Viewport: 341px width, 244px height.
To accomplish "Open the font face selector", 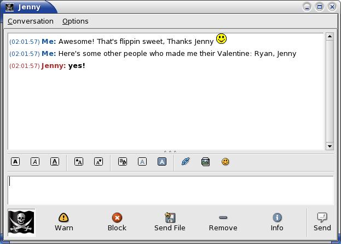I will click(x=123, y=162).
